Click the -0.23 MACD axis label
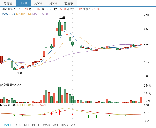 147,121
